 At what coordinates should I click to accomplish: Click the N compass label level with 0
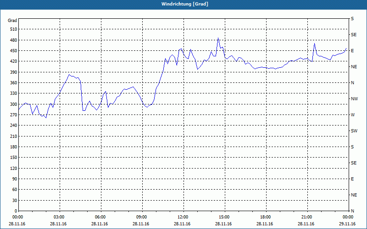[x=353, y=211]
